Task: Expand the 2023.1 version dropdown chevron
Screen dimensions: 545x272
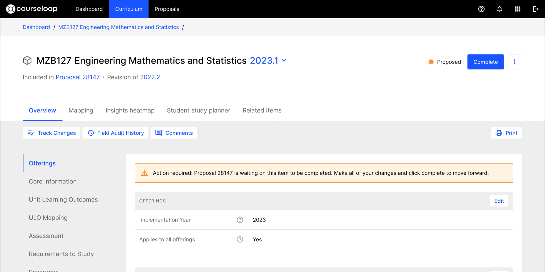Action: tap(284, 61)
